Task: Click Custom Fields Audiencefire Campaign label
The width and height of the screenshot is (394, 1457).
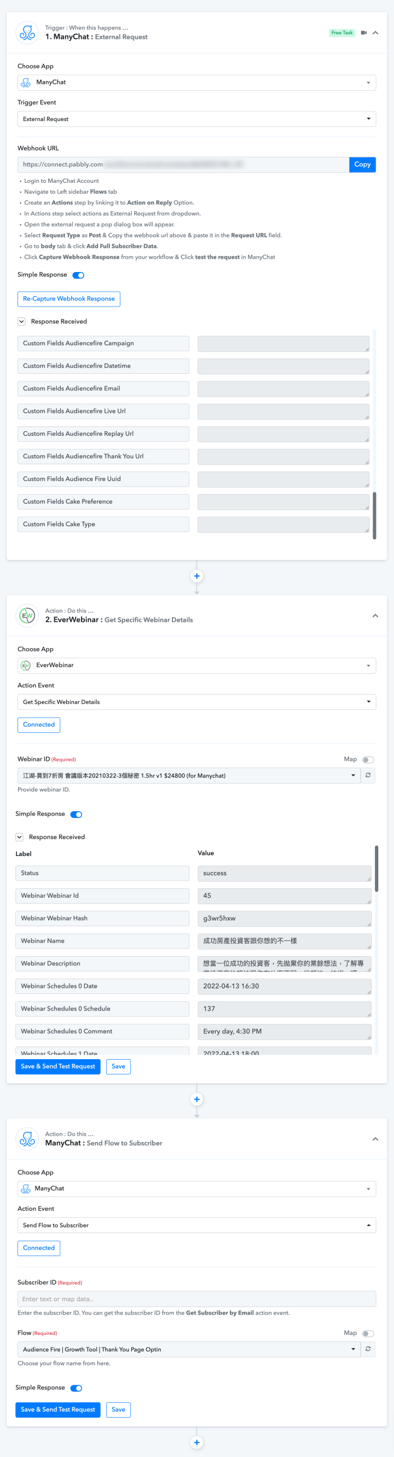Action: click(103, 343)
